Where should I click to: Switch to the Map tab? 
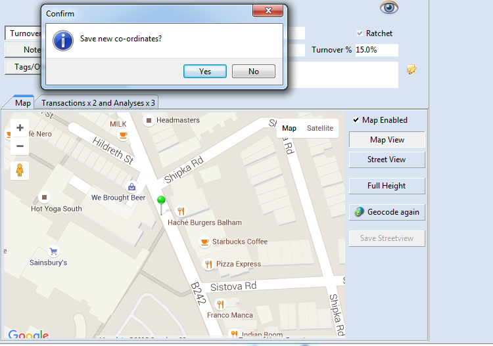coord(22,103)
